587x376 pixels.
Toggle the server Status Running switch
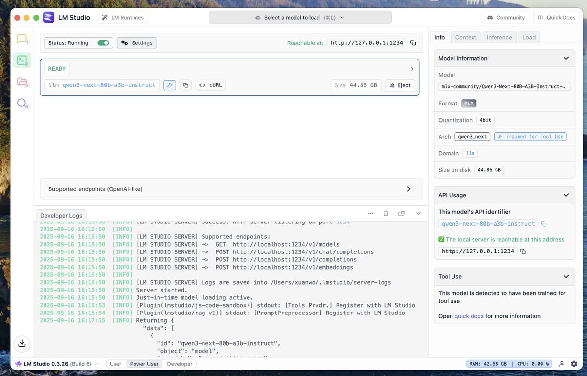(x=103, y=43)
